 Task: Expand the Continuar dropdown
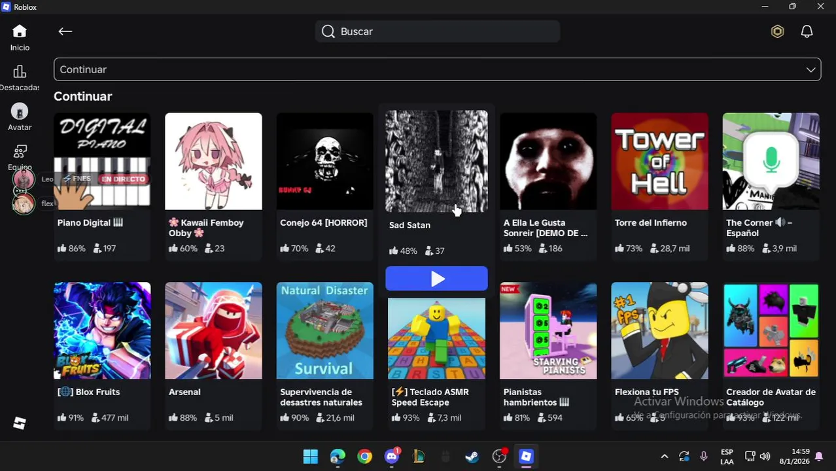click(437, 69)
